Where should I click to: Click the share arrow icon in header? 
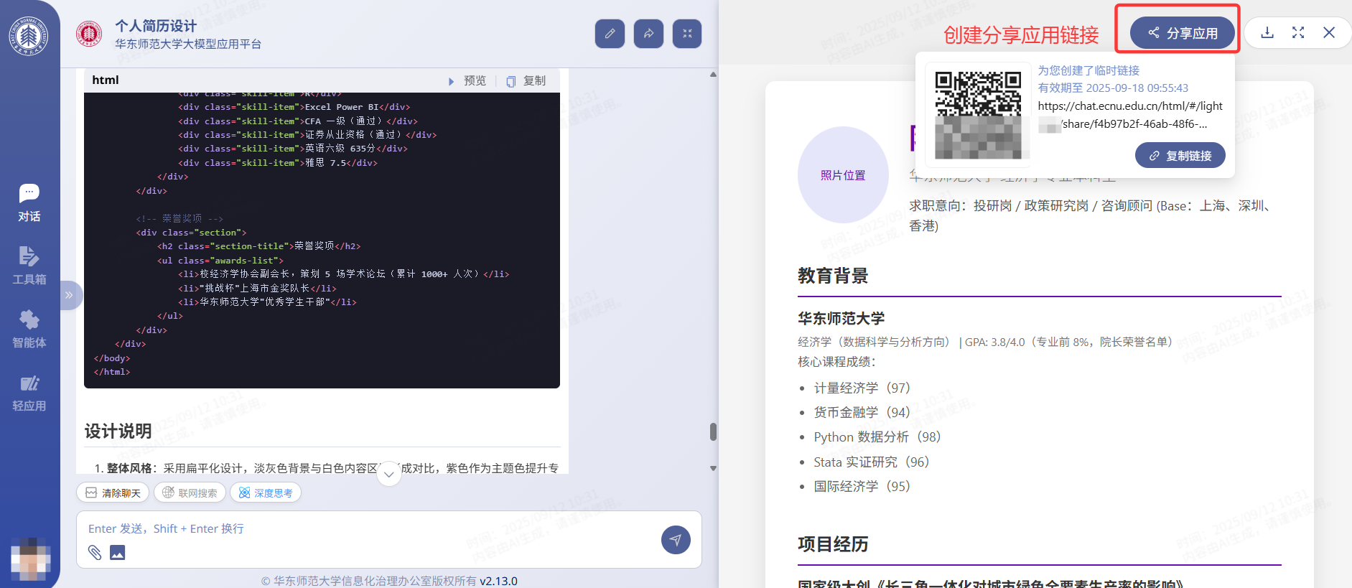click(x=648, y=34)
